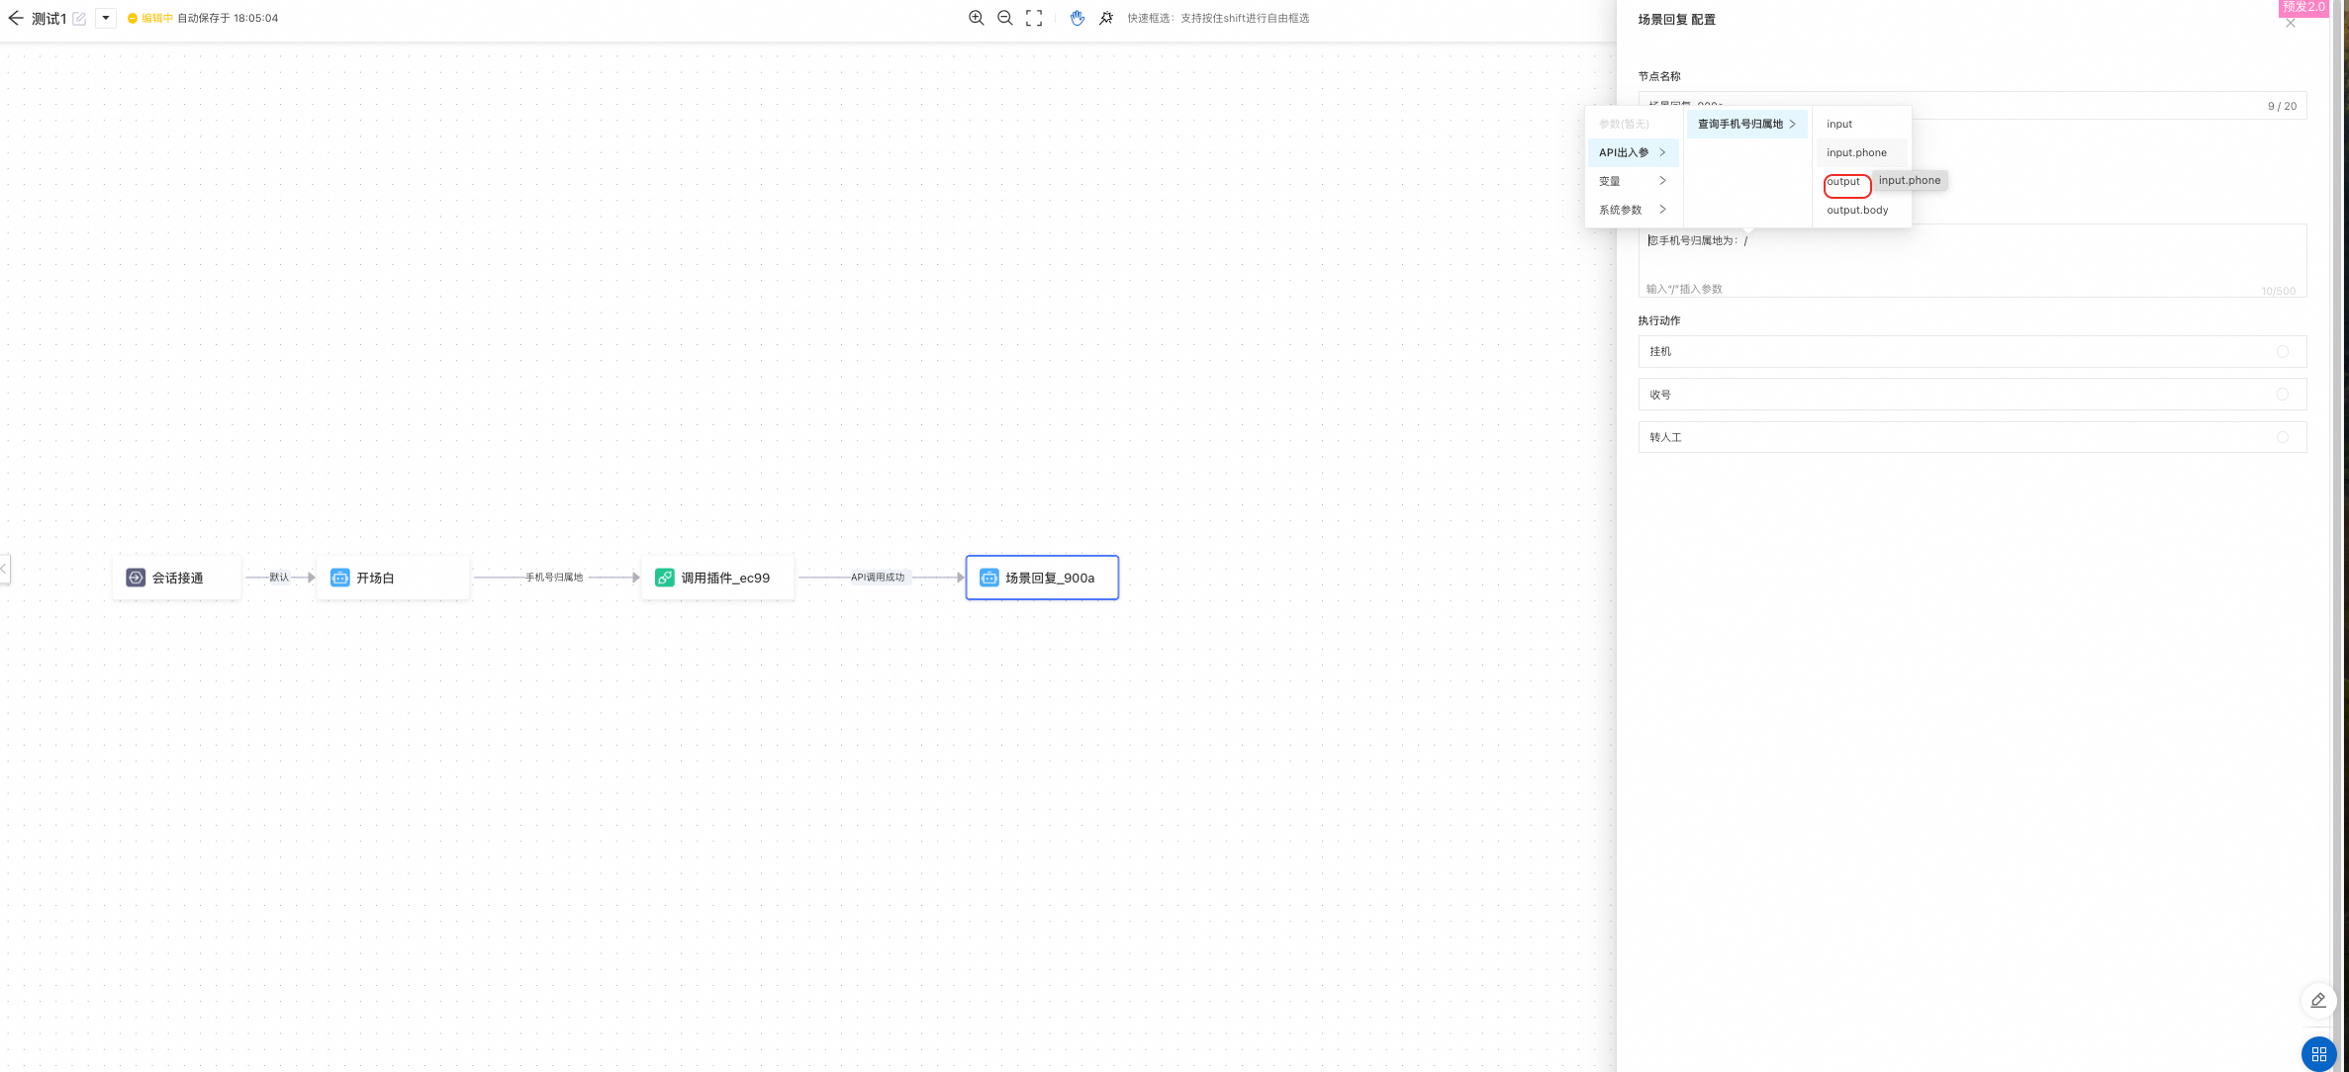Select the 场景回复_900a node
The image size is (2349, 1072).
point(1042,578)
